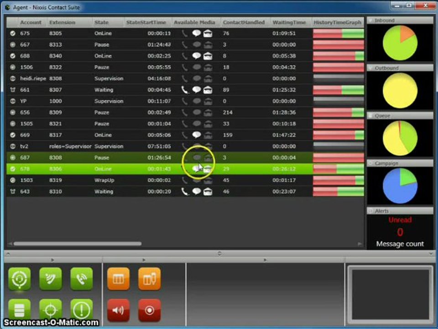Toggle the Outbound panel header box
Viewport: 438px width, 329px height.
click(x=370, y=68)
